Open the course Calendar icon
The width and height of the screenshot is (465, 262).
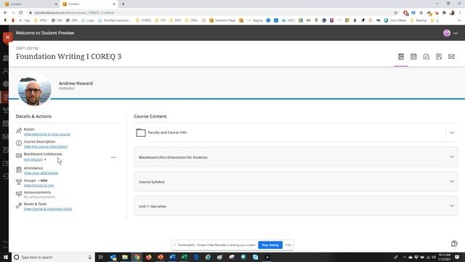pyautogui.click(x=413, y=57)
